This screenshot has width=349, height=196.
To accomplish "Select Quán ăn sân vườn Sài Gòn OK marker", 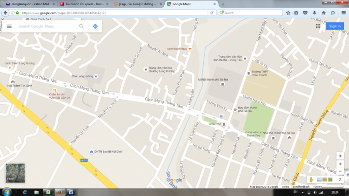I will (x=54, y=90).
